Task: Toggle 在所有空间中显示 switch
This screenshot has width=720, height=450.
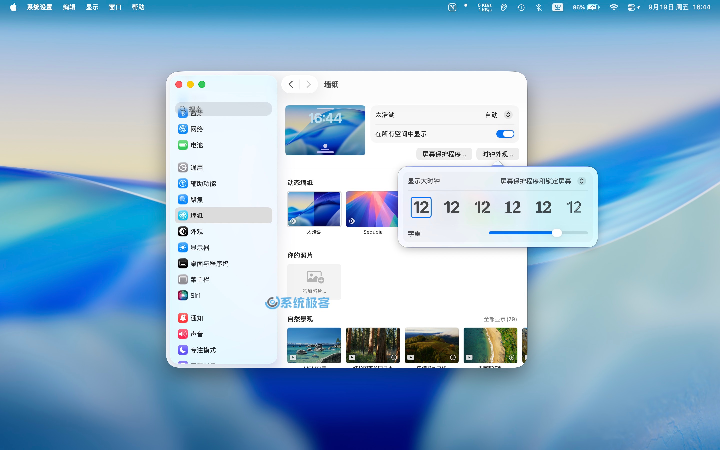Action: point(505,134)
